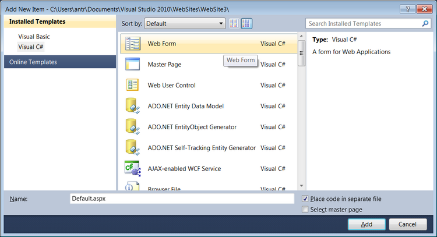Select the ADO.NET Self-Tracking Entity Generator icon
Image resolution: width=437 pixels, height=237 pixels.
132,147
